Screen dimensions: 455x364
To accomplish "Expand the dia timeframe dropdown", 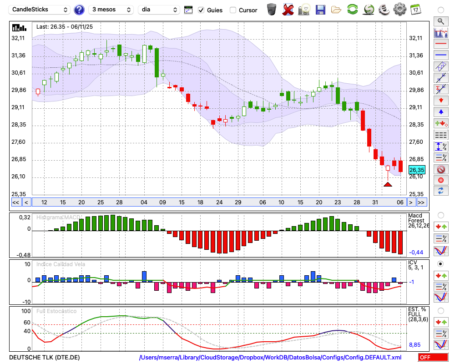I will click(160, 10).
